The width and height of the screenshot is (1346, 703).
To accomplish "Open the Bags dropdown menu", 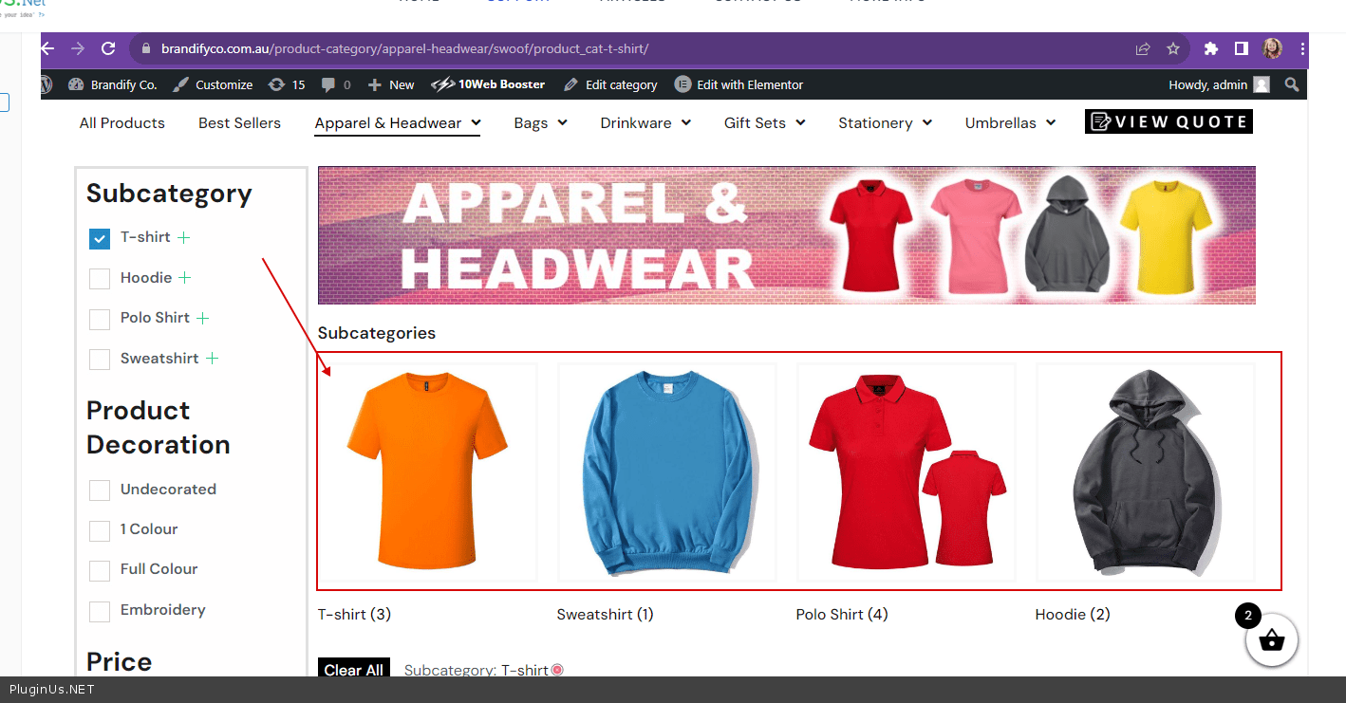I will (540, 122).
